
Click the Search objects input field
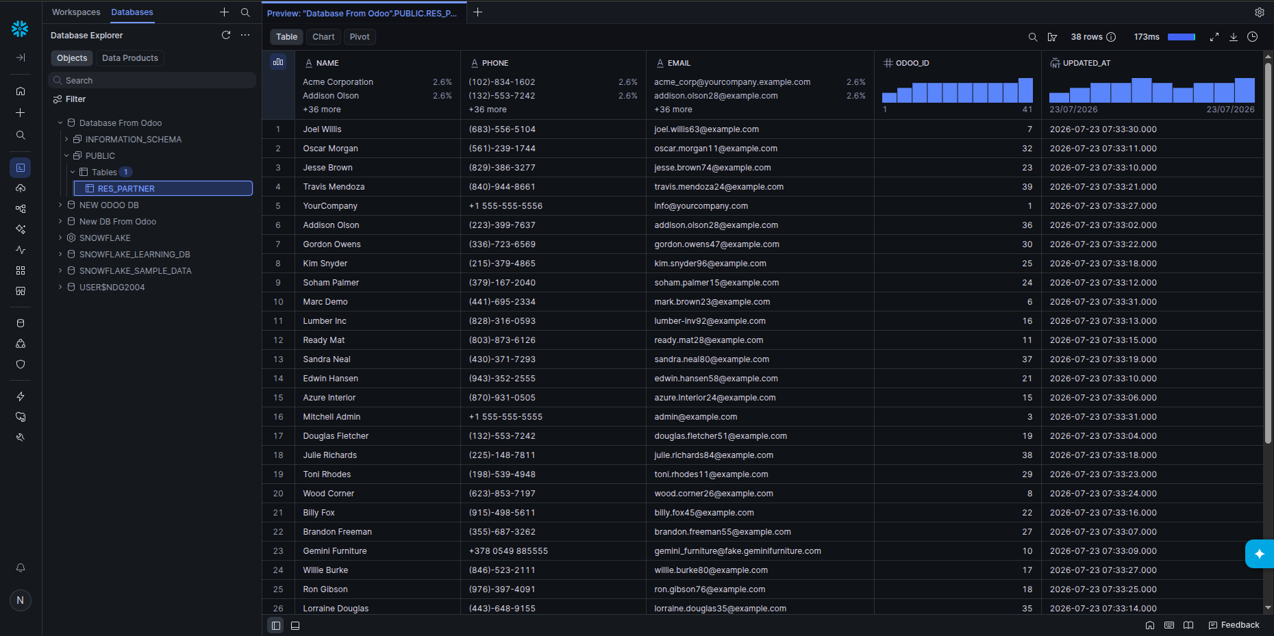(153, 80)
